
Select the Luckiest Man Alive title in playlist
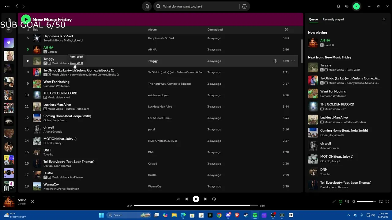(57, 105)
